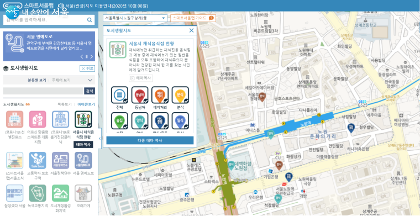Toggle the 분식 category filter

pos(180,95)
